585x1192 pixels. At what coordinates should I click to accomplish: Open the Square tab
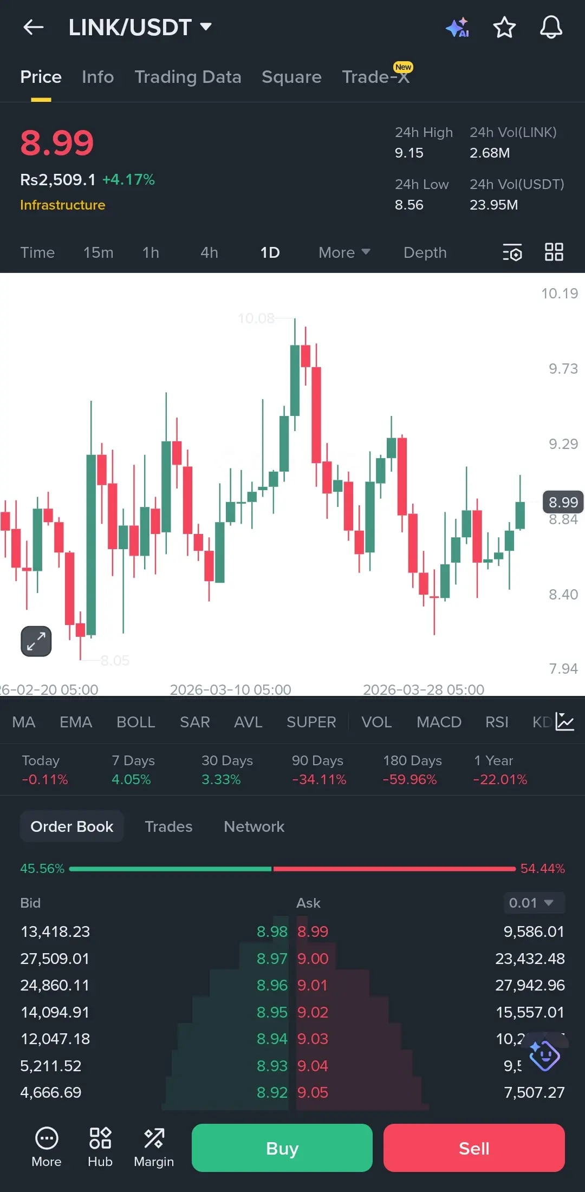(x=291, y=77)
